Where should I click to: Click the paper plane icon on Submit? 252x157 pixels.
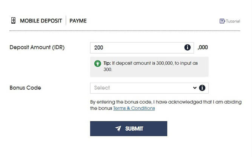(118, 128)
